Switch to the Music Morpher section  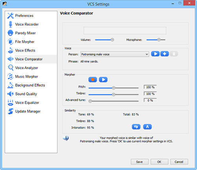coord(26,77)
